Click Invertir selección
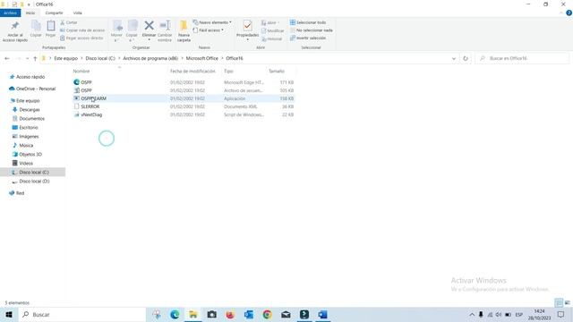The height and width of the screenshot is (322, 573). [308, 38]
